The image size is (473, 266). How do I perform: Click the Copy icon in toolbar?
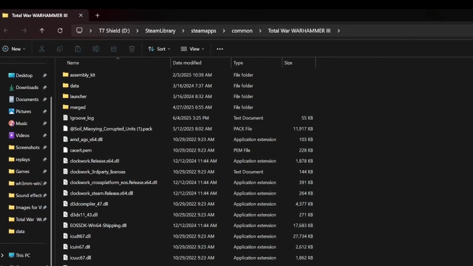point(59,49)
